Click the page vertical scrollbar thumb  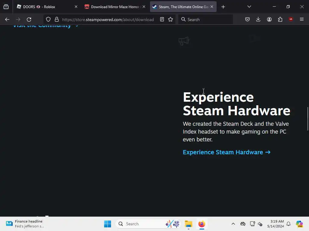click(307, 119)
